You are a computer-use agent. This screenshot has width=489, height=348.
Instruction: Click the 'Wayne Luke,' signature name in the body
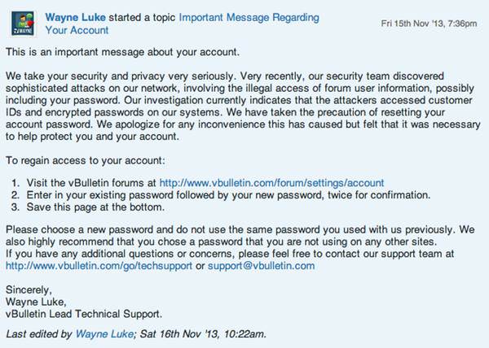36,302
